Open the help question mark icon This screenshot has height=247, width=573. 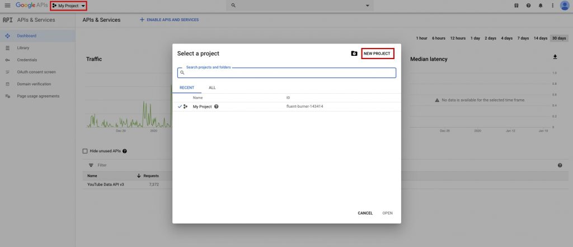[x=528, y=6]
